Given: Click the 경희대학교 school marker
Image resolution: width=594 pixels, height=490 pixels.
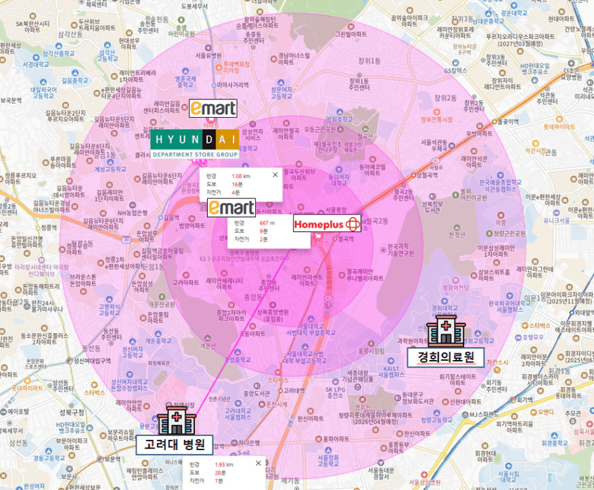Looking at the screenshot, I should 444,301.
